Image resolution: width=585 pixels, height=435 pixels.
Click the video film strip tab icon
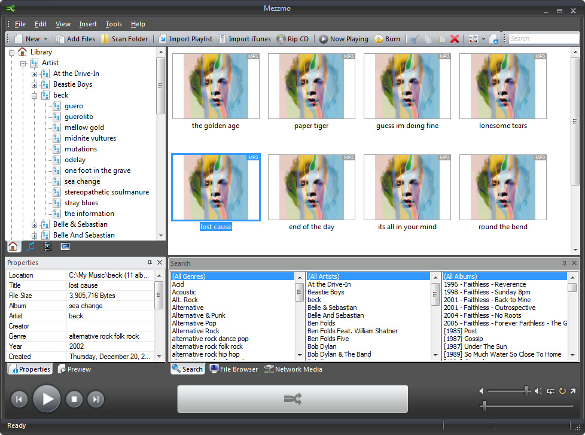click(x=48, y=247)
